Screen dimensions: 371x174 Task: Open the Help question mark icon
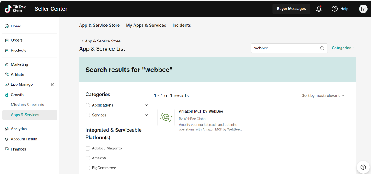click(x=335, y=9)
